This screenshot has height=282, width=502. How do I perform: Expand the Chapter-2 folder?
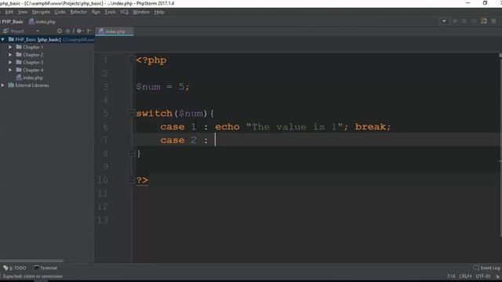10,55
